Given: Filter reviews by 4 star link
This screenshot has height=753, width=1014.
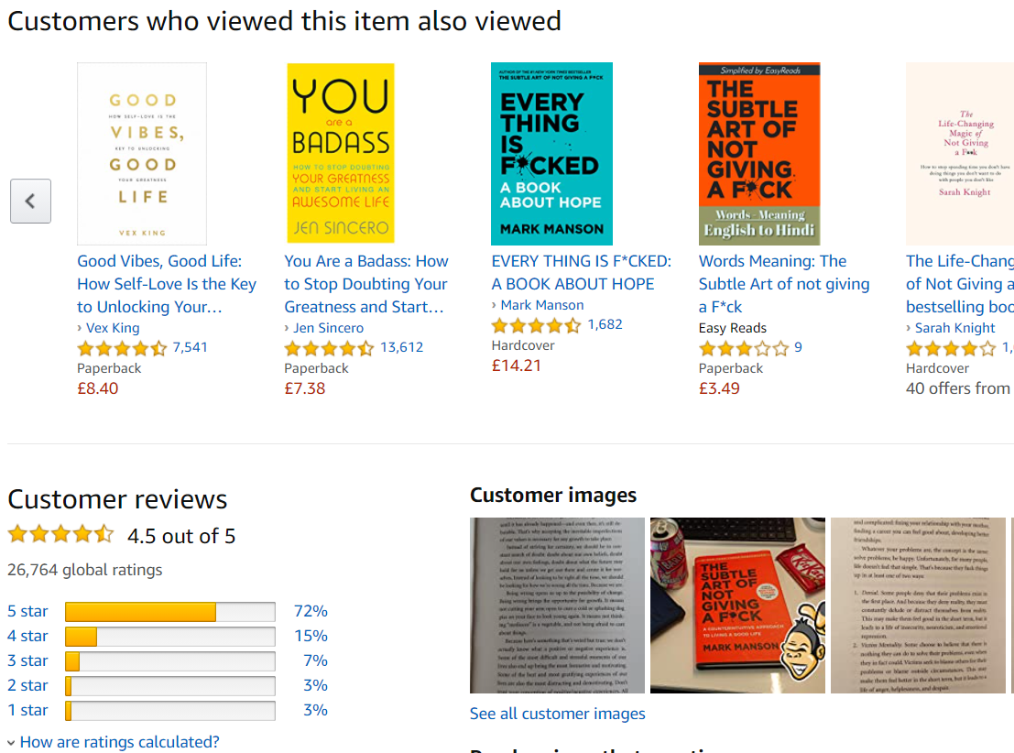Looking at the screenshot, I should tap(27, 636).
